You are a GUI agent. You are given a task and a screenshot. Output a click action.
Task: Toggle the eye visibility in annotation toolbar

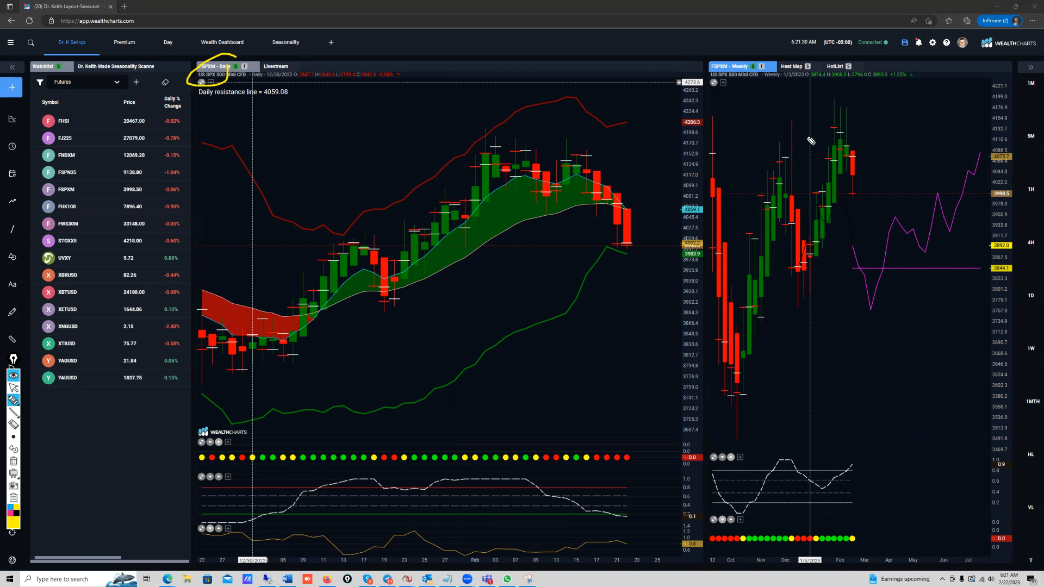14,376
